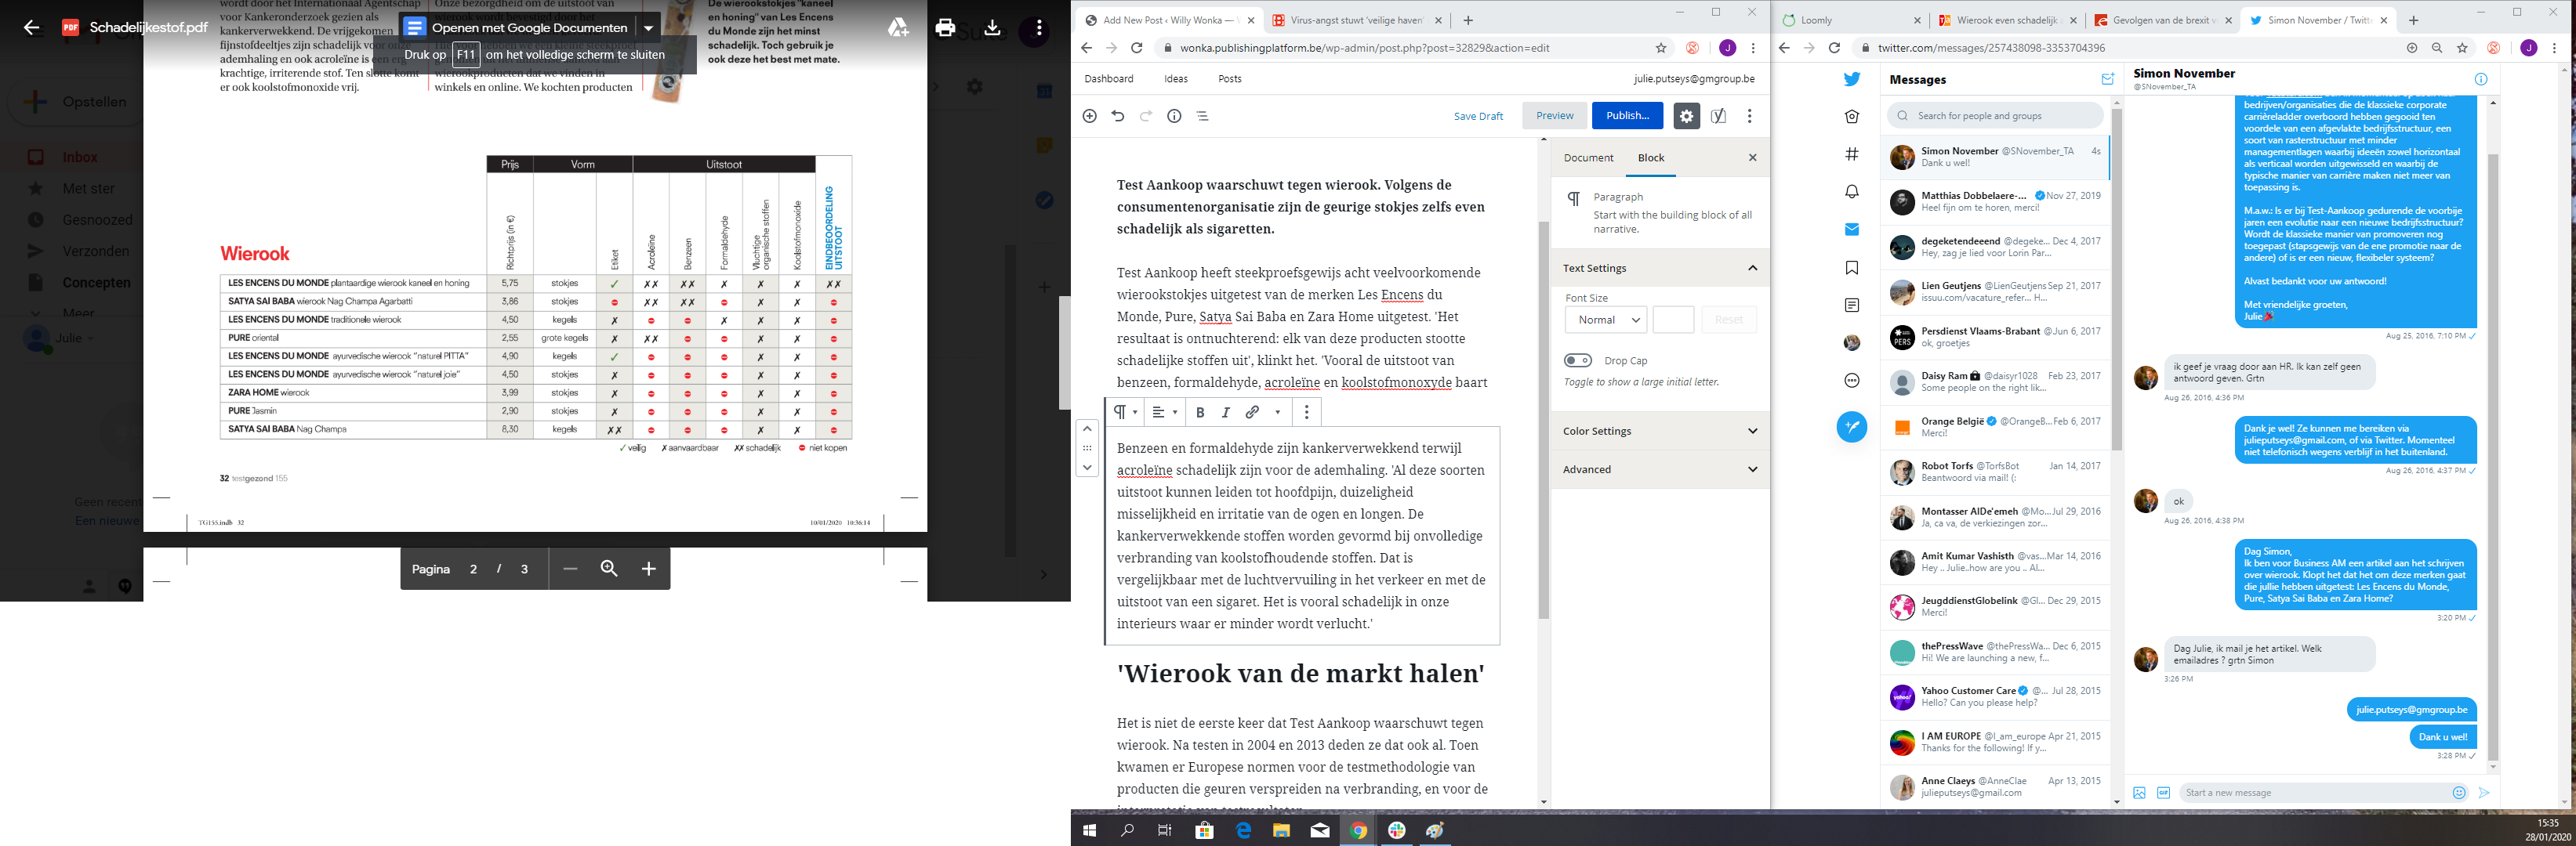The width and height of the screenshot is (2576, 846).
Task: Download the Schadelijkestof PDF
Action: pos(992,28)
